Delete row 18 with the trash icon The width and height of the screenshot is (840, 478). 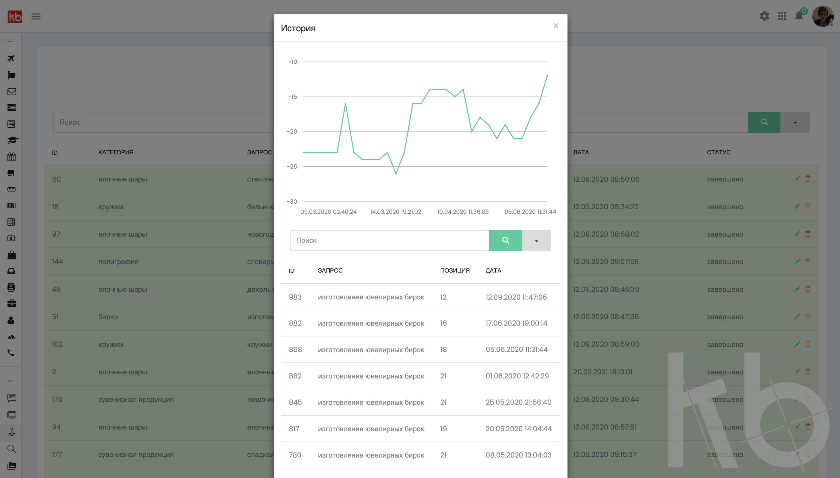pos(808,206)
